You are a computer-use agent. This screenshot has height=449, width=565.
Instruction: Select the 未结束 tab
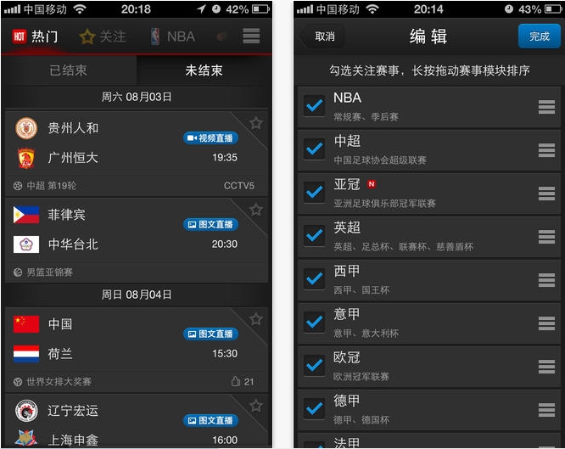point(204,70)
